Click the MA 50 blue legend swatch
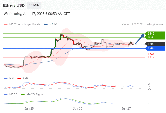 coord(46,25)
